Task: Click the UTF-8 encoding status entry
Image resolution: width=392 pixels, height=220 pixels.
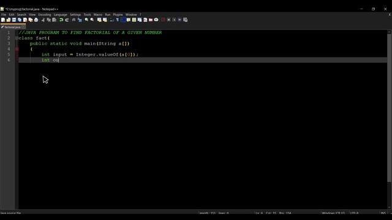Action: [355, 213]
